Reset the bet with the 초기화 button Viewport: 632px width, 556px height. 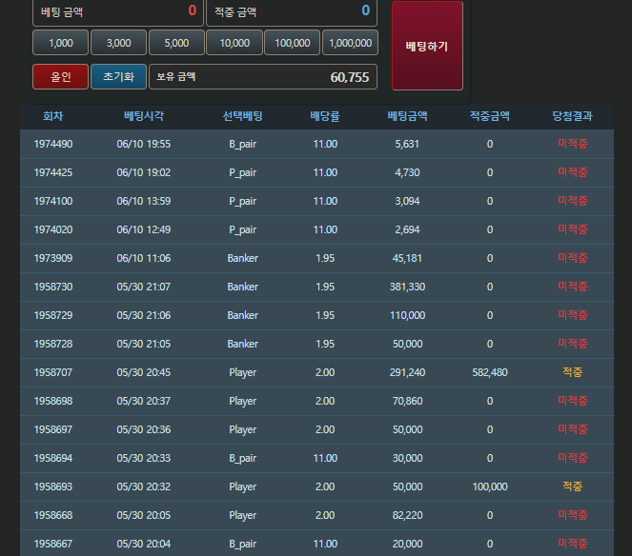pos(118,76)
